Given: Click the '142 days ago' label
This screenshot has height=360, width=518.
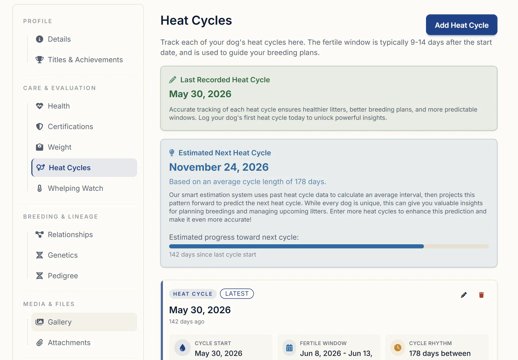Looking at the screenshot, I should pyautogui.click(x=186, y=322).
